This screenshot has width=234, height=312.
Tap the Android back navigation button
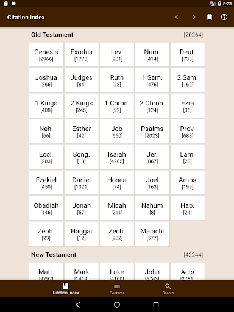pos(78,305)
